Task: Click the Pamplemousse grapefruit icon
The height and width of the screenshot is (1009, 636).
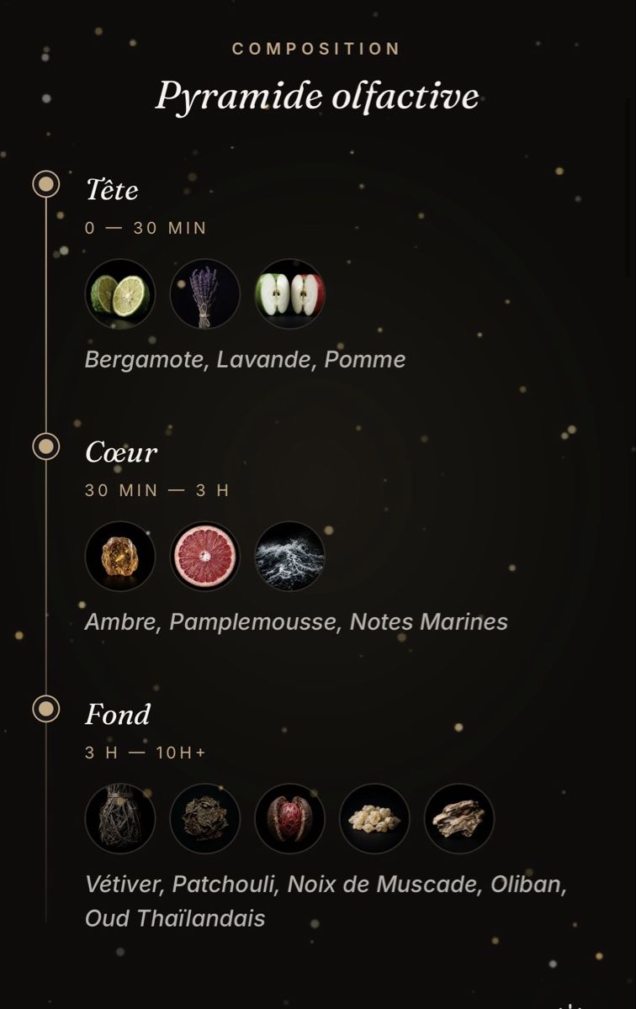Action: coord(205,557)
